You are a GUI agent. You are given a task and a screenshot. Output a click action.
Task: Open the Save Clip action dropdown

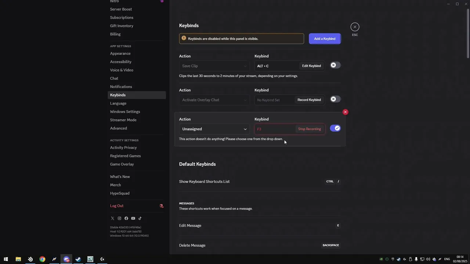[214, 66]
